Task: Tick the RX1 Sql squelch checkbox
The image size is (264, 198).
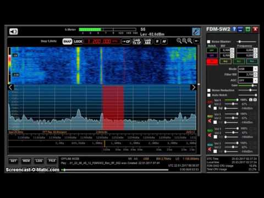Action: click(x=215, y=108)
